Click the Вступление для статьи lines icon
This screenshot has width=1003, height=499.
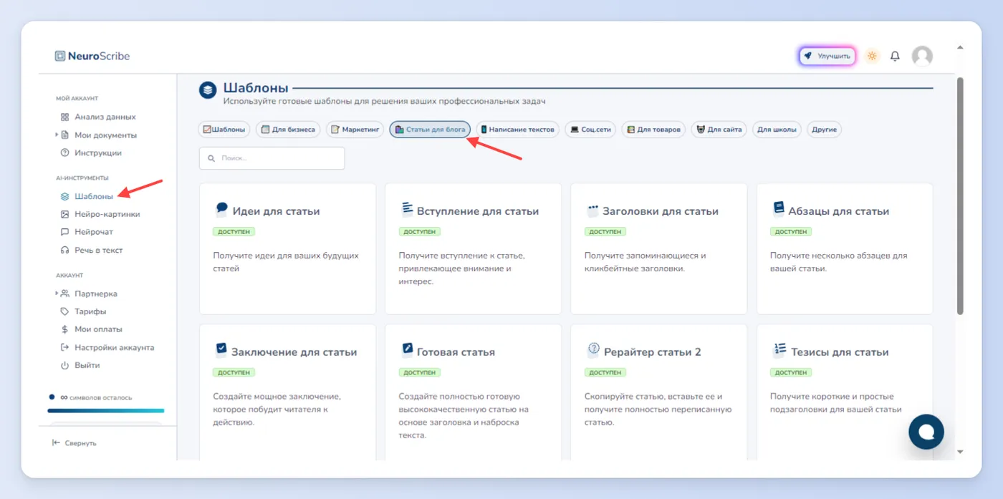407,209
